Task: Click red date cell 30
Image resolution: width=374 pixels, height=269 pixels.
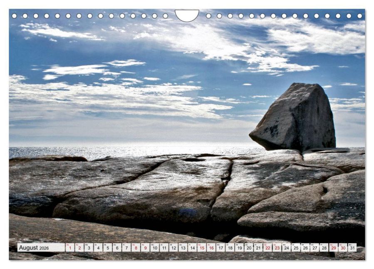Action: click(343, 247)
